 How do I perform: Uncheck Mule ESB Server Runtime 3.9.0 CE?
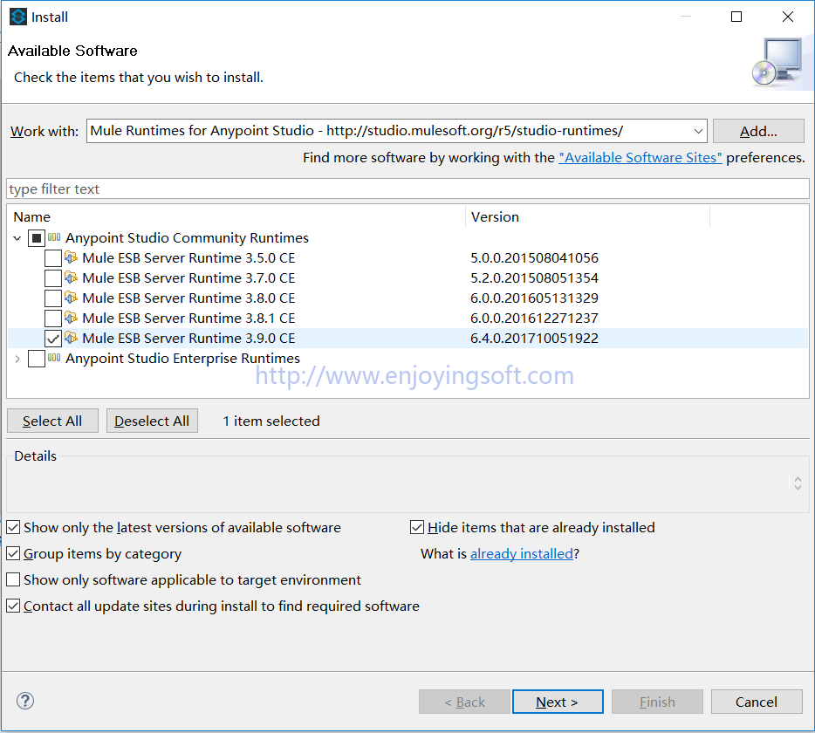(x=53, y=339)
